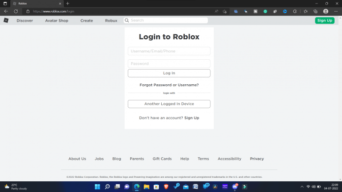Open Discover in Roblox navbar
The image size is (342, 192).
coord(25,21)
